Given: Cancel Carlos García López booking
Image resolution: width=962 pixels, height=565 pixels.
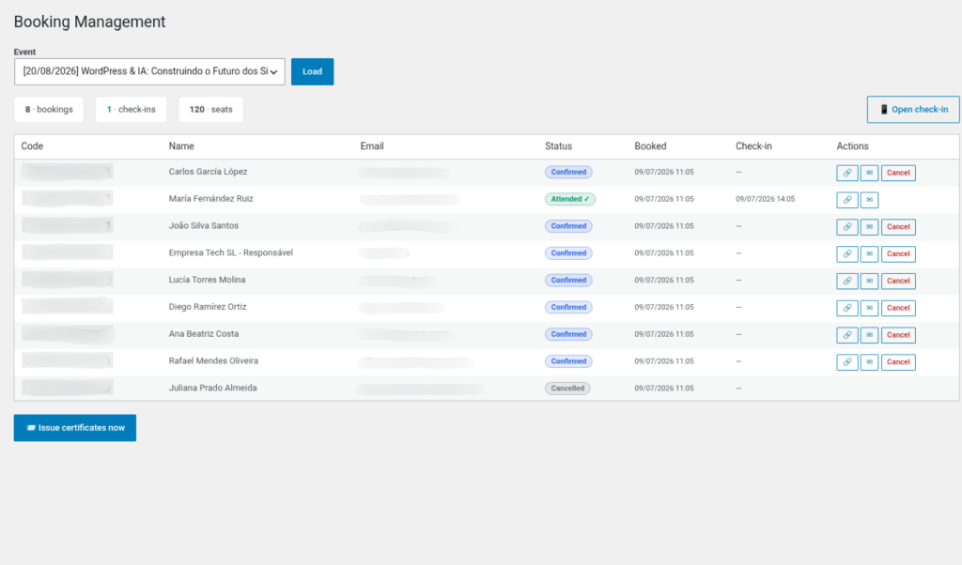Looking at the screenshot, I should point(898,173).
